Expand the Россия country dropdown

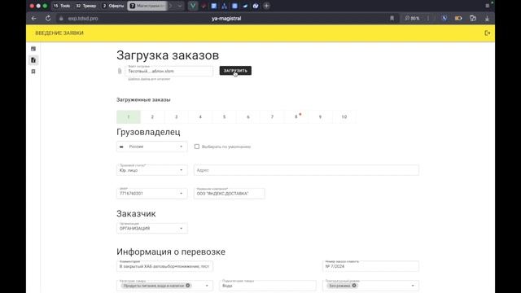coord(152,146)
